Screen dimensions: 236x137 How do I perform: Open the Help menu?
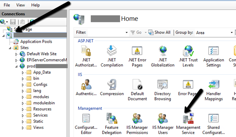click(x=35, y=5)
